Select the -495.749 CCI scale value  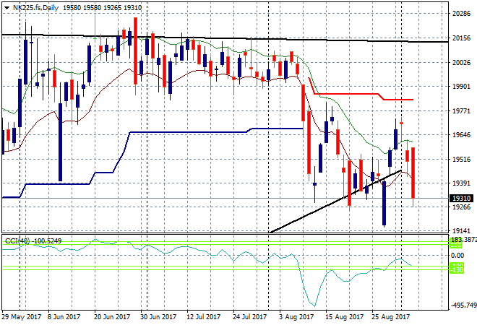tap(463, 305)
